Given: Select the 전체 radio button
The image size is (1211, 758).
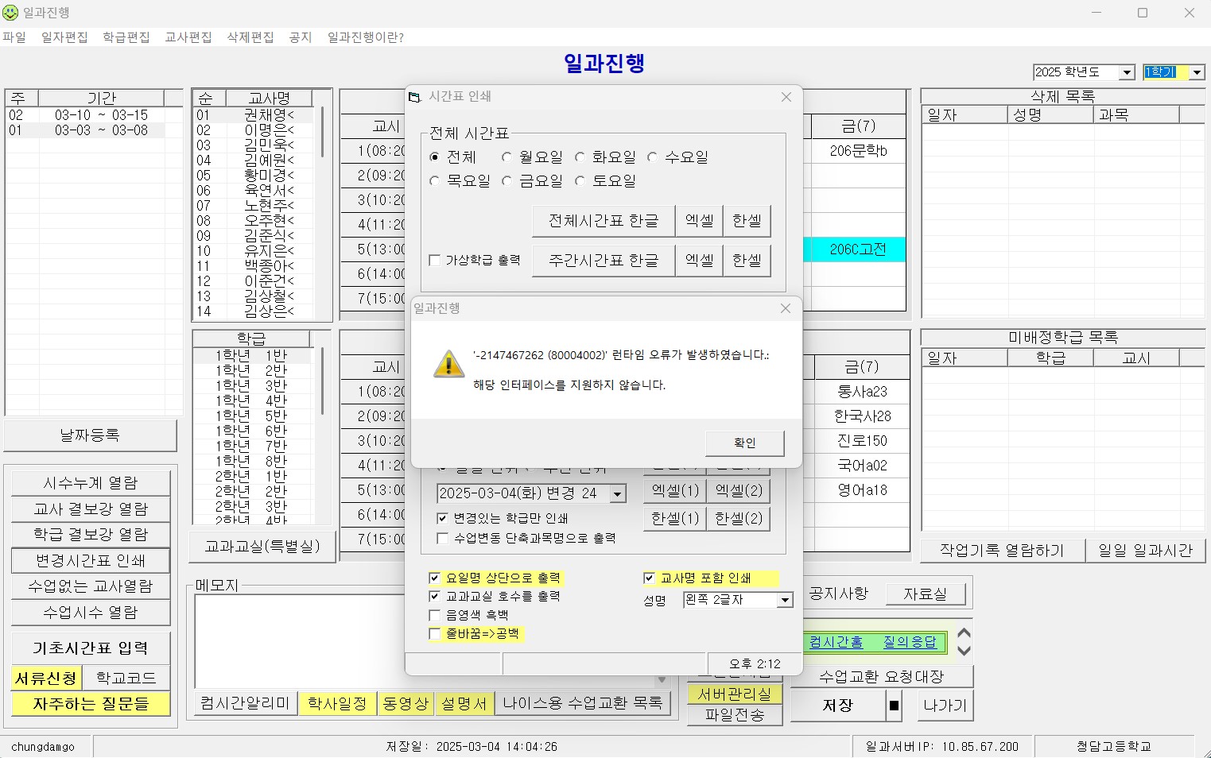Looking at the screenshot, I should pos(434,157).
